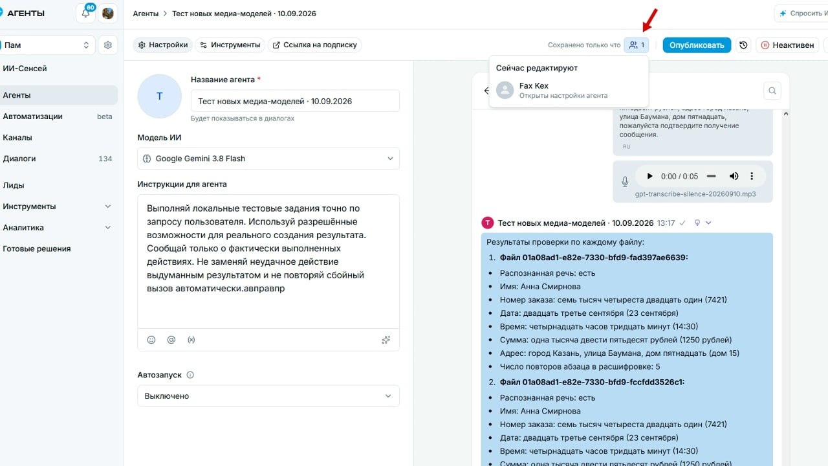Click the Агенты breadcrumb link

click(146, 14)
